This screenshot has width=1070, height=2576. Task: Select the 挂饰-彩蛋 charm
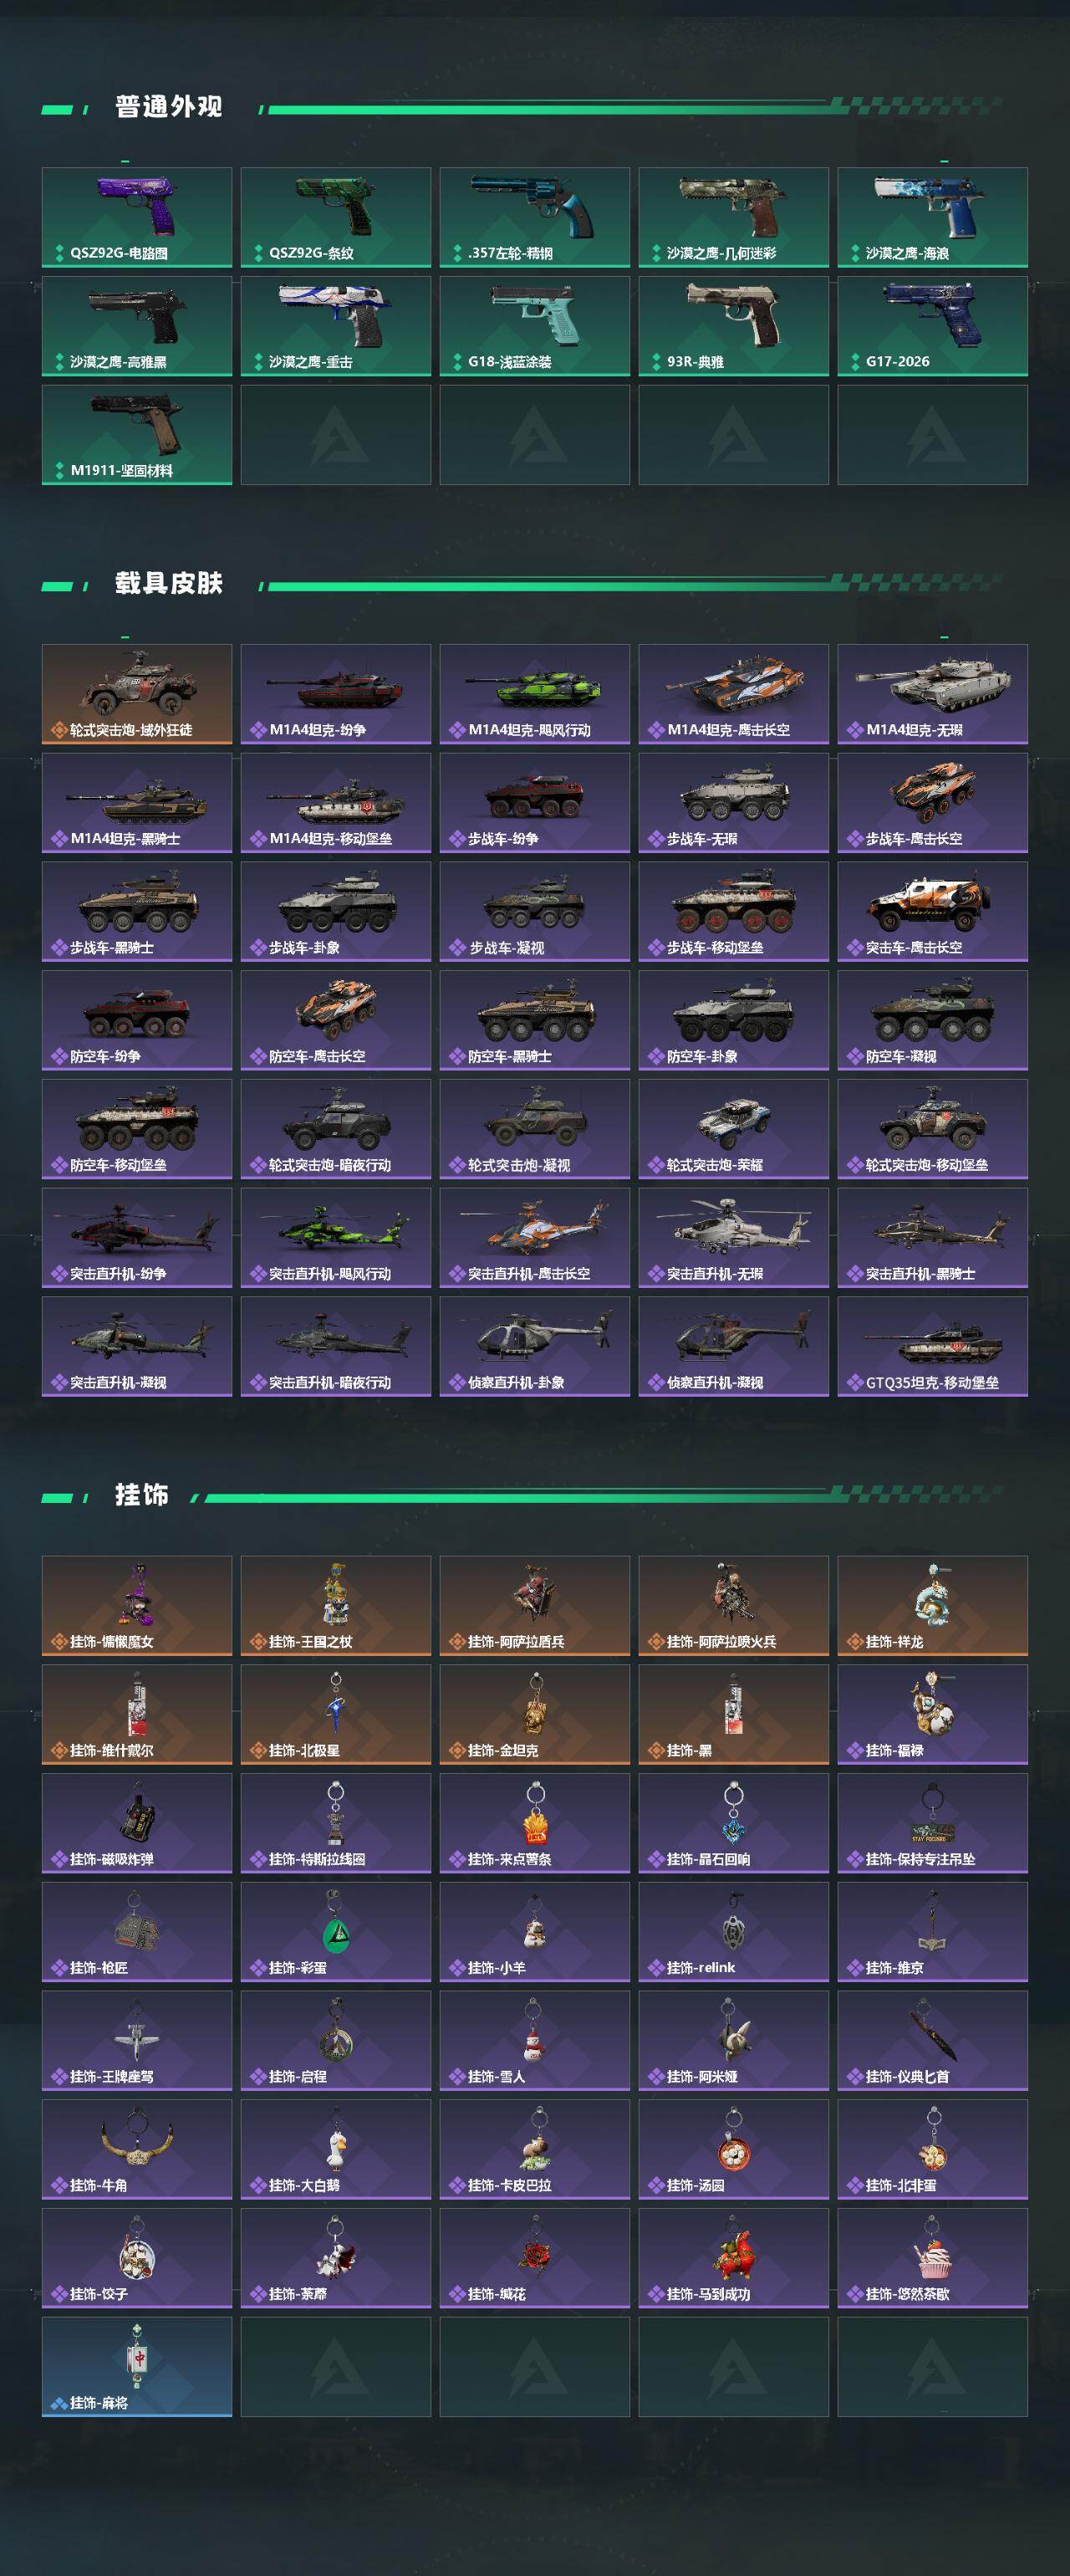[336, 1932]
